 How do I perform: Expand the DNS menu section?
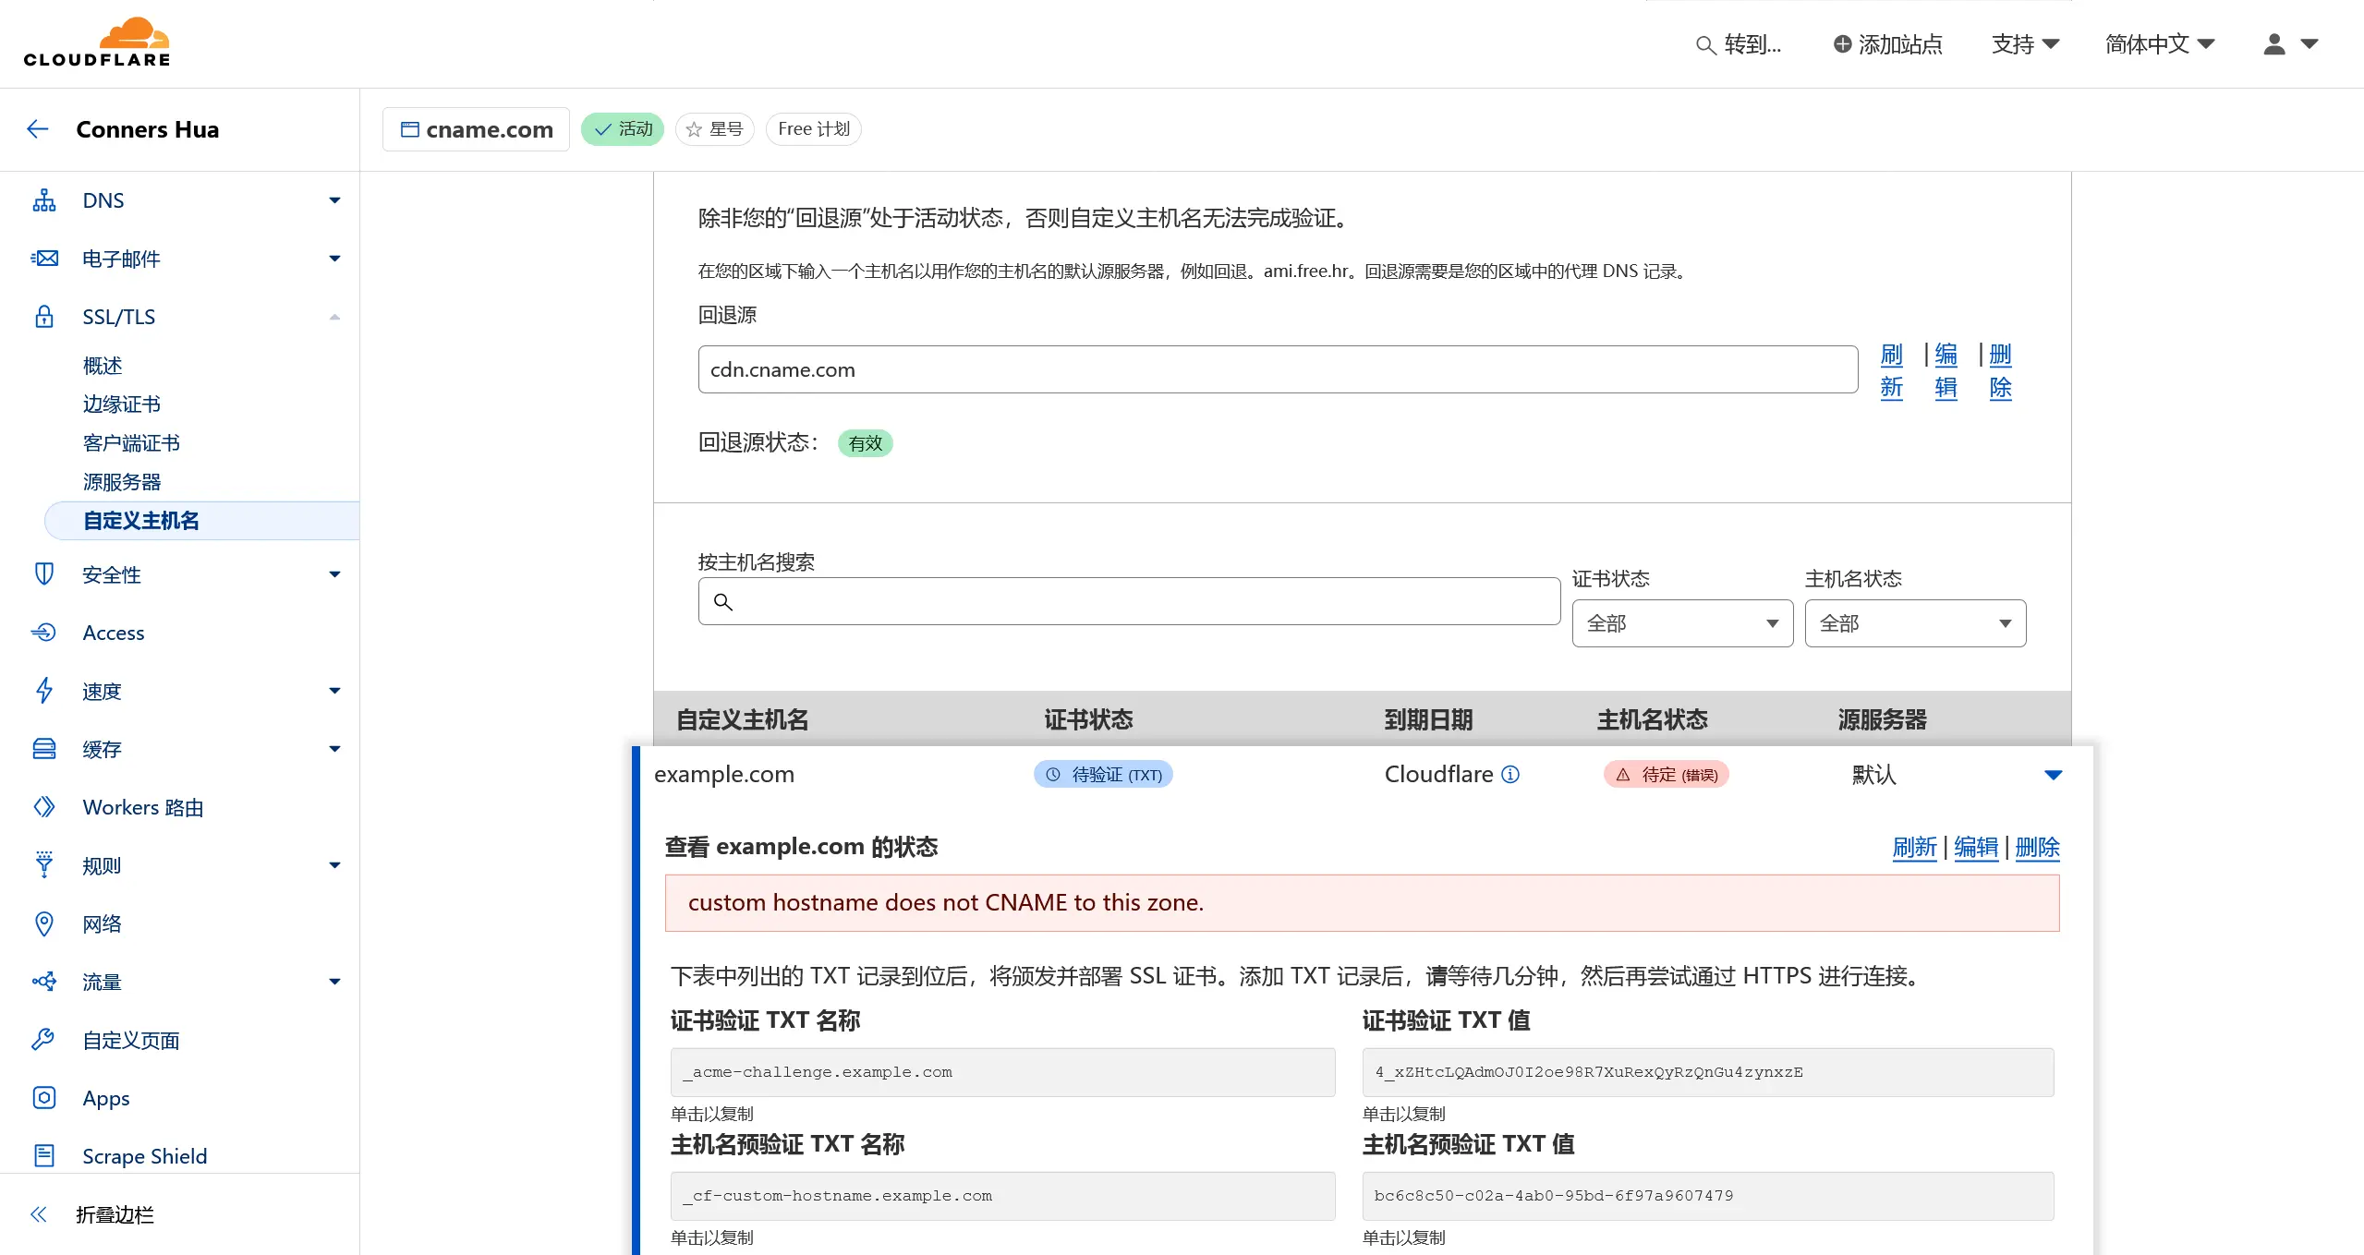334,200
